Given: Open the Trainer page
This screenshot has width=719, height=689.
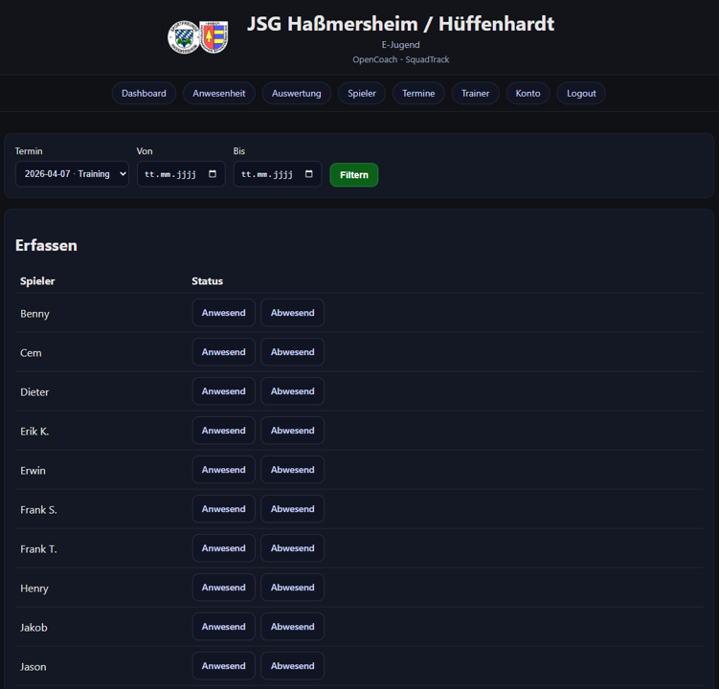Looking at the screenshot, I should tap(475, 94).
